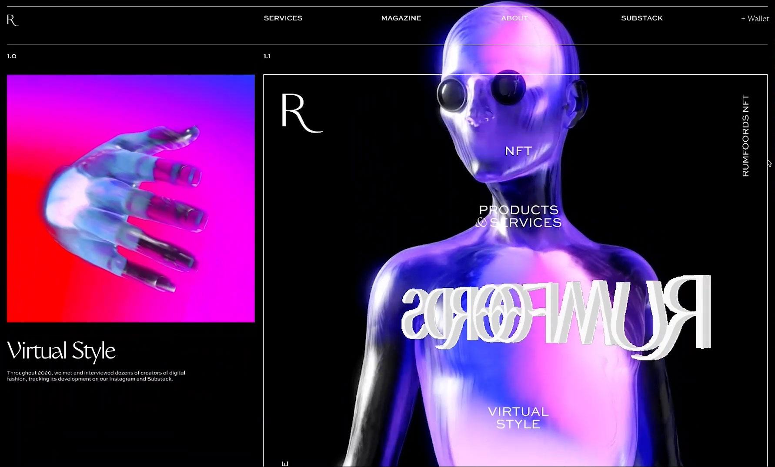Click the vertical Rumfoords NFT text
The width and height of the screenshot is (775, 467).
click(746, 135)
